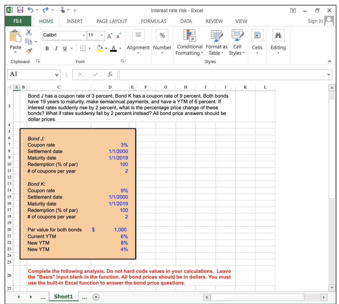Viewport: 339px width, 304px height.
Task: Click Sign In
Action: (x=315, y=21)
